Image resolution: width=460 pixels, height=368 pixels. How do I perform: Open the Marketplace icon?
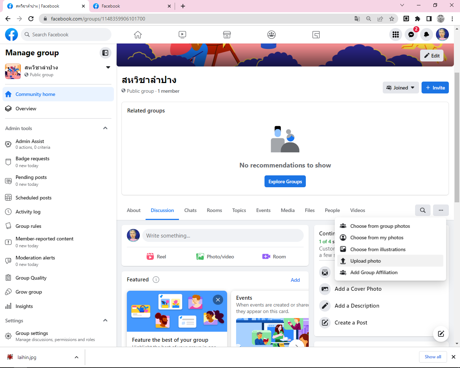tap(227, 34)
